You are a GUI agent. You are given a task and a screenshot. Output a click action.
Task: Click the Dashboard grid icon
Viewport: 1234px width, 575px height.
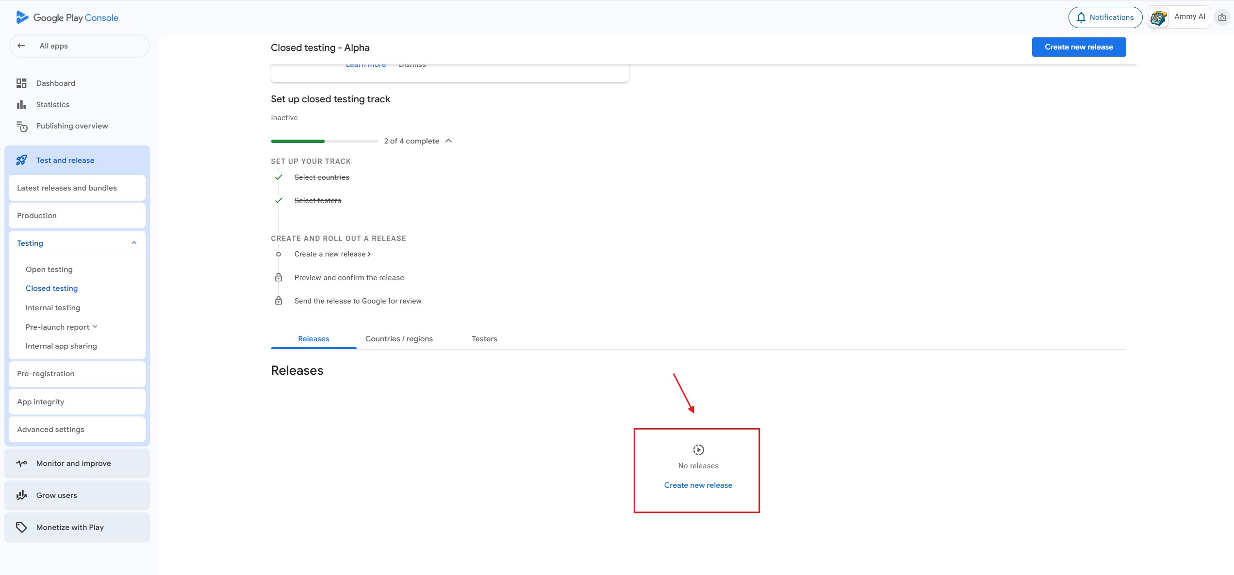tap(21, 83)
